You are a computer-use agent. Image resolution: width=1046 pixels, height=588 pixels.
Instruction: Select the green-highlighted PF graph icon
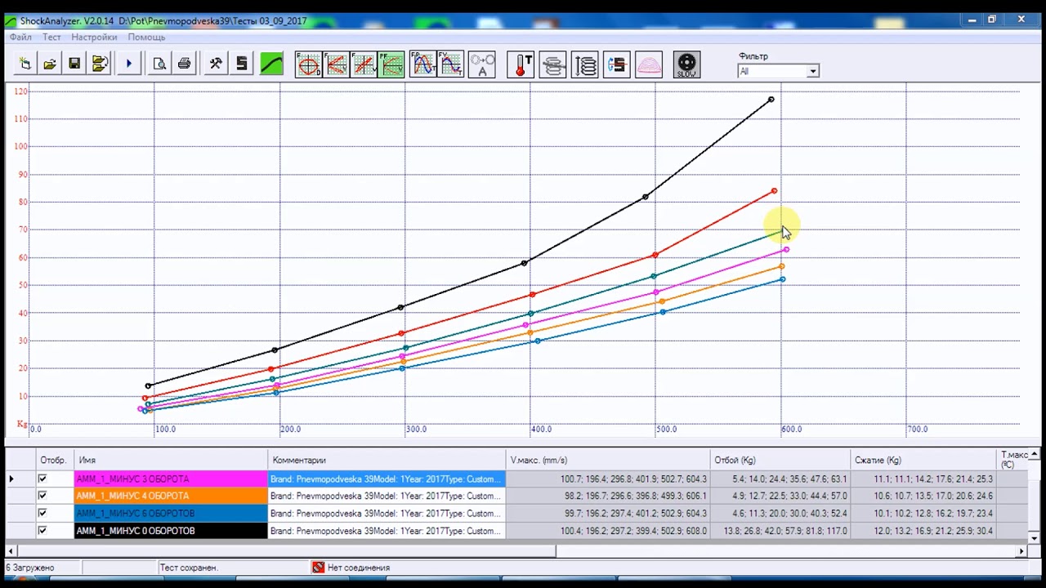[x=391, y=64]
